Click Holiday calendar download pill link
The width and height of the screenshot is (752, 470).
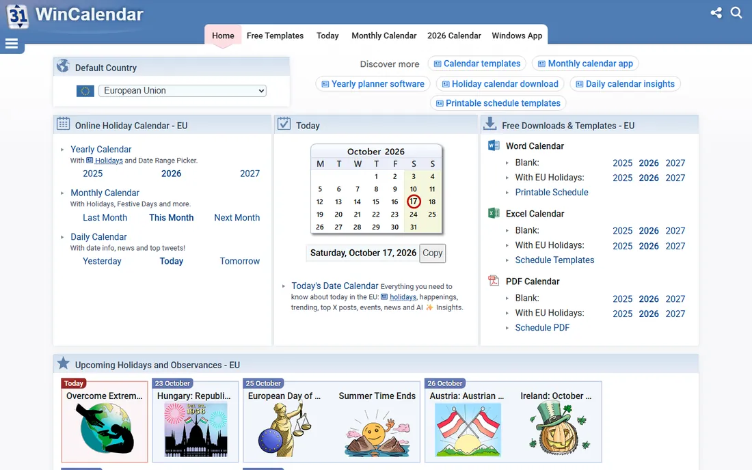[x=500, y=84]
